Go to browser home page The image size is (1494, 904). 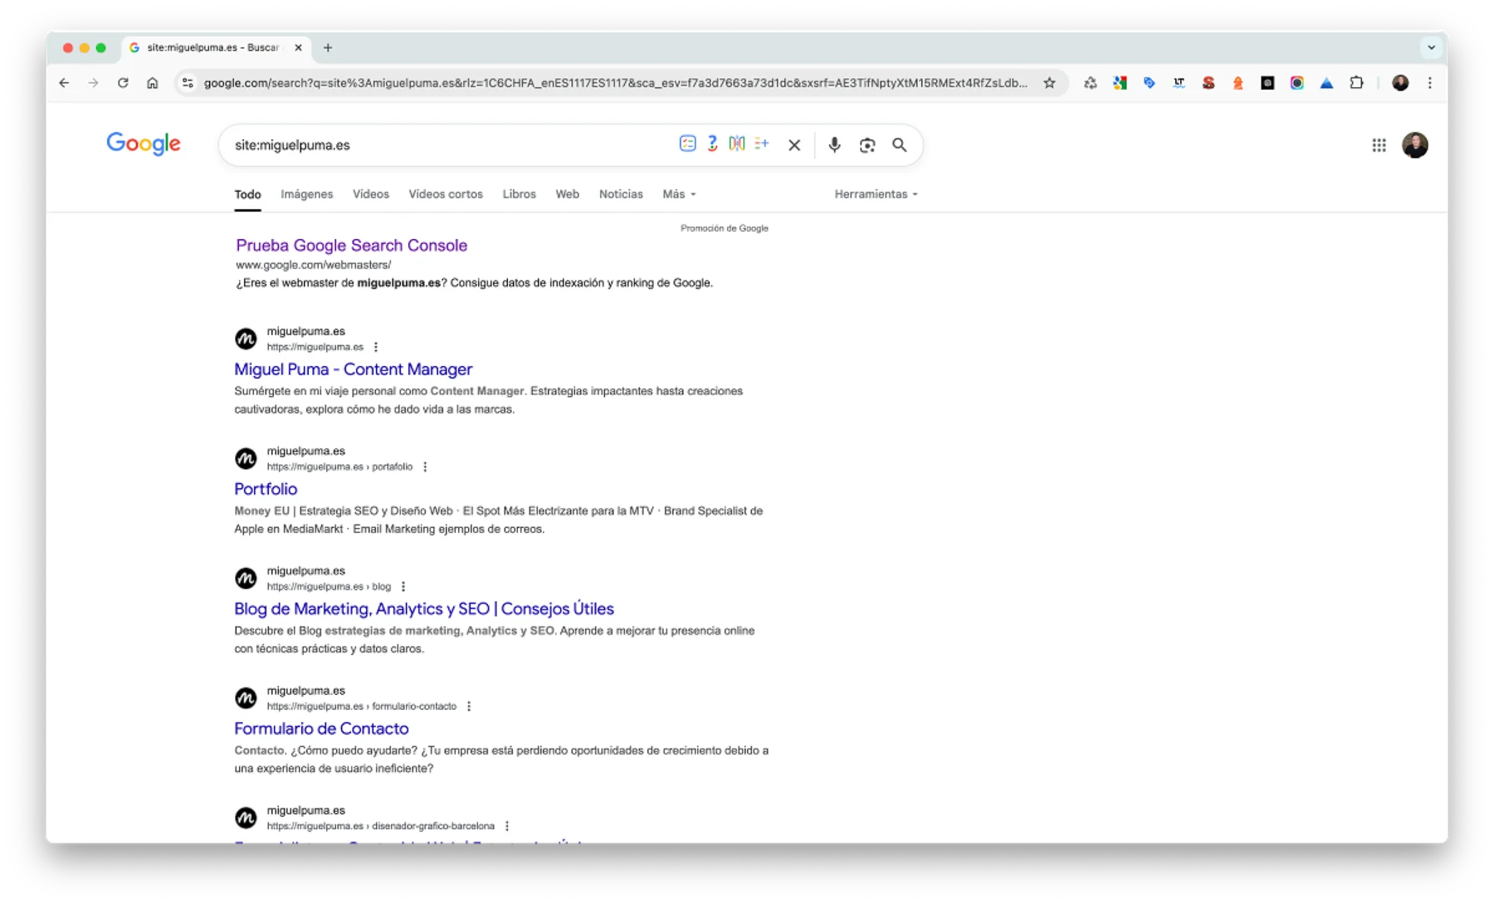point(152,83)
